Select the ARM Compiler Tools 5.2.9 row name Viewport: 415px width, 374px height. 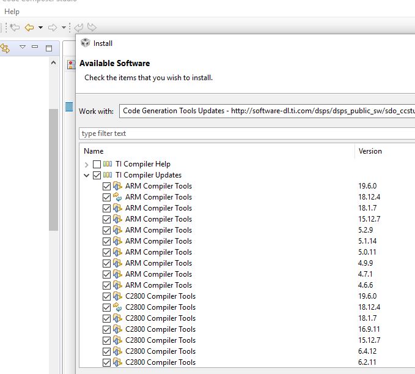click(x=158, y=230)
